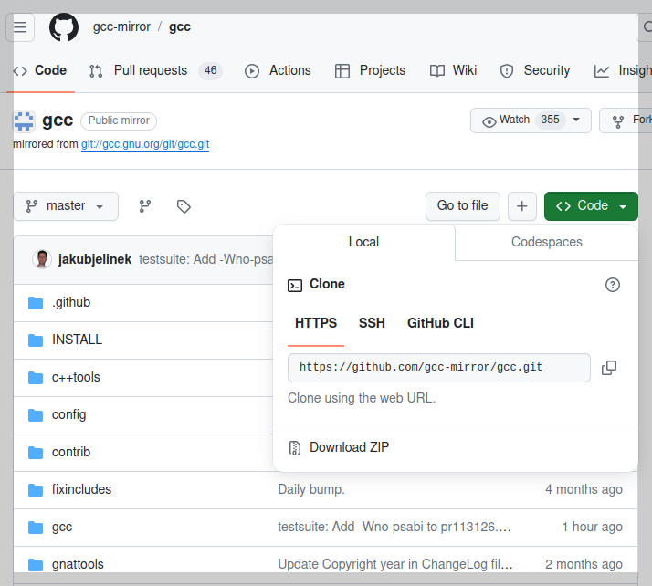
Task: Open the config folder
Action: (x=69, y=414)
